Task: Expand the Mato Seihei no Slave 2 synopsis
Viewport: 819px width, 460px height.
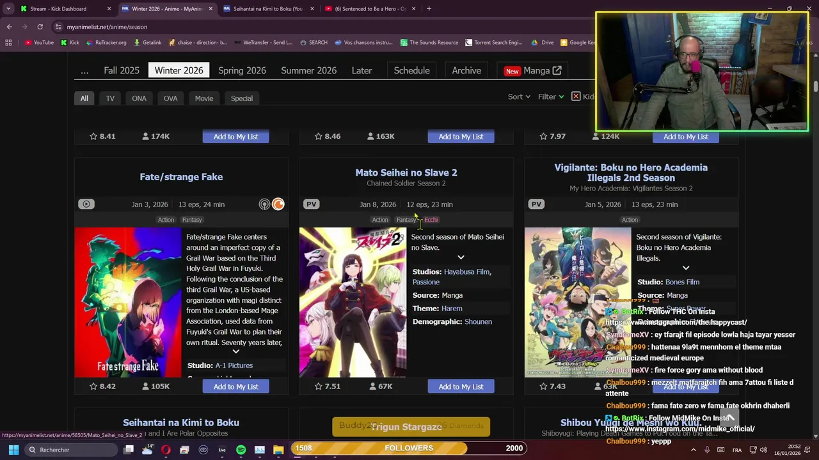Action: (461, 257)
